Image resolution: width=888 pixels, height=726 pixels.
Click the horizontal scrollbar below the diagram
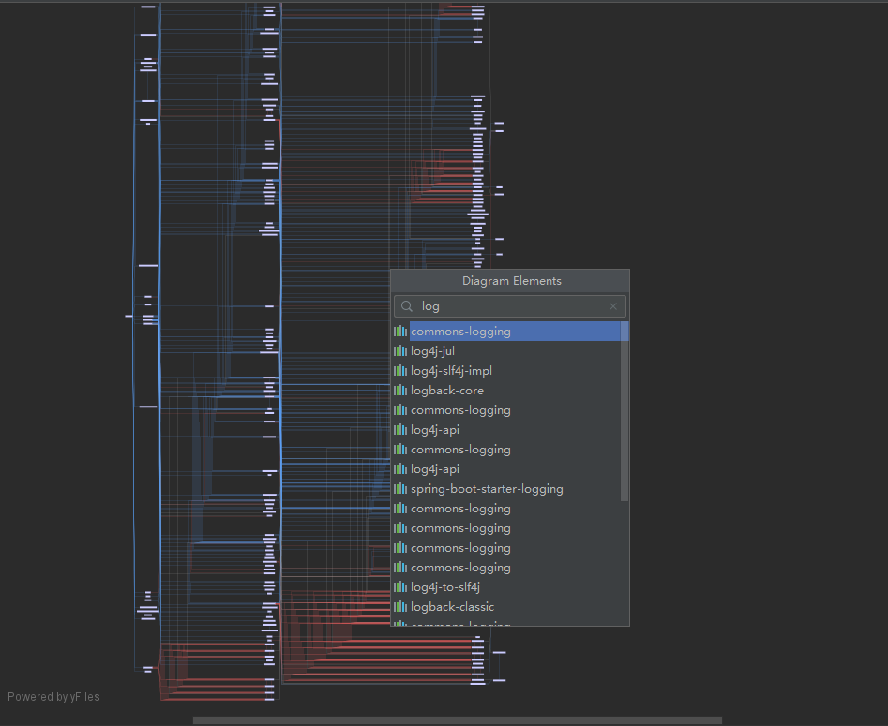[x=458, y=720]
